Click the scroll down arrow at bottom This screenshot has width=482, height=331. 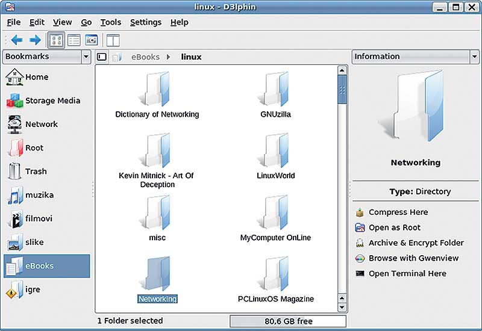(x=342, y=308)
